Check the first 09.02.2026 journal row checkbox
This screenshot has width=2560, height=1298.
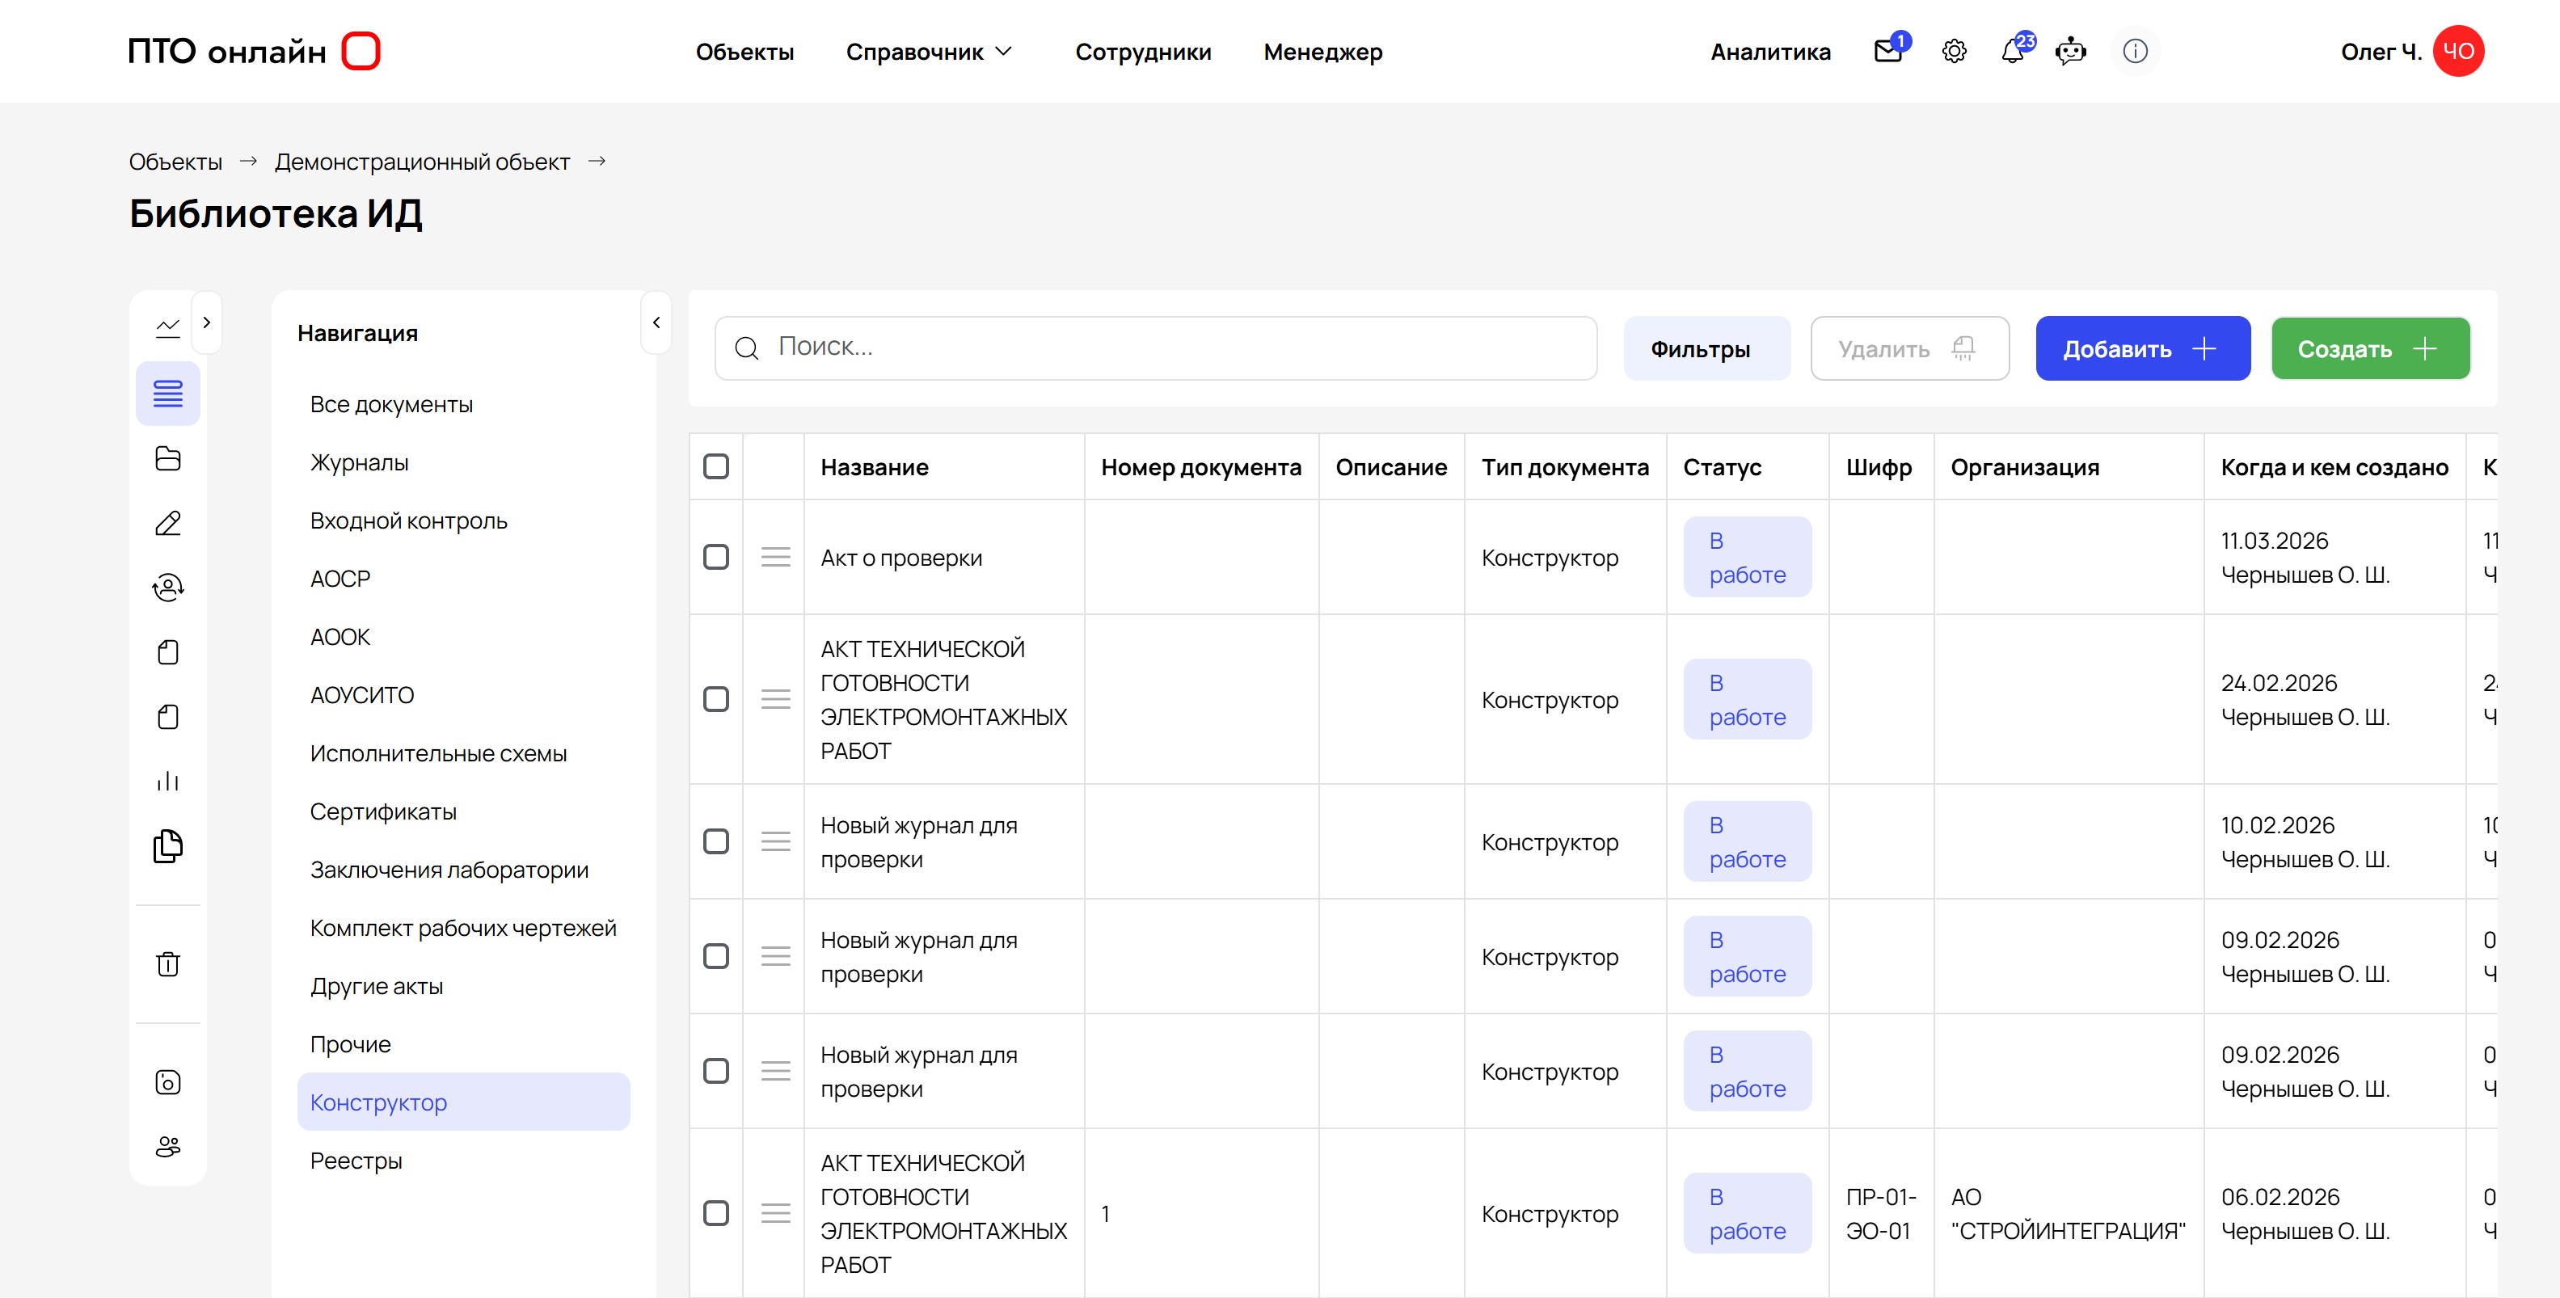point(715,955)
